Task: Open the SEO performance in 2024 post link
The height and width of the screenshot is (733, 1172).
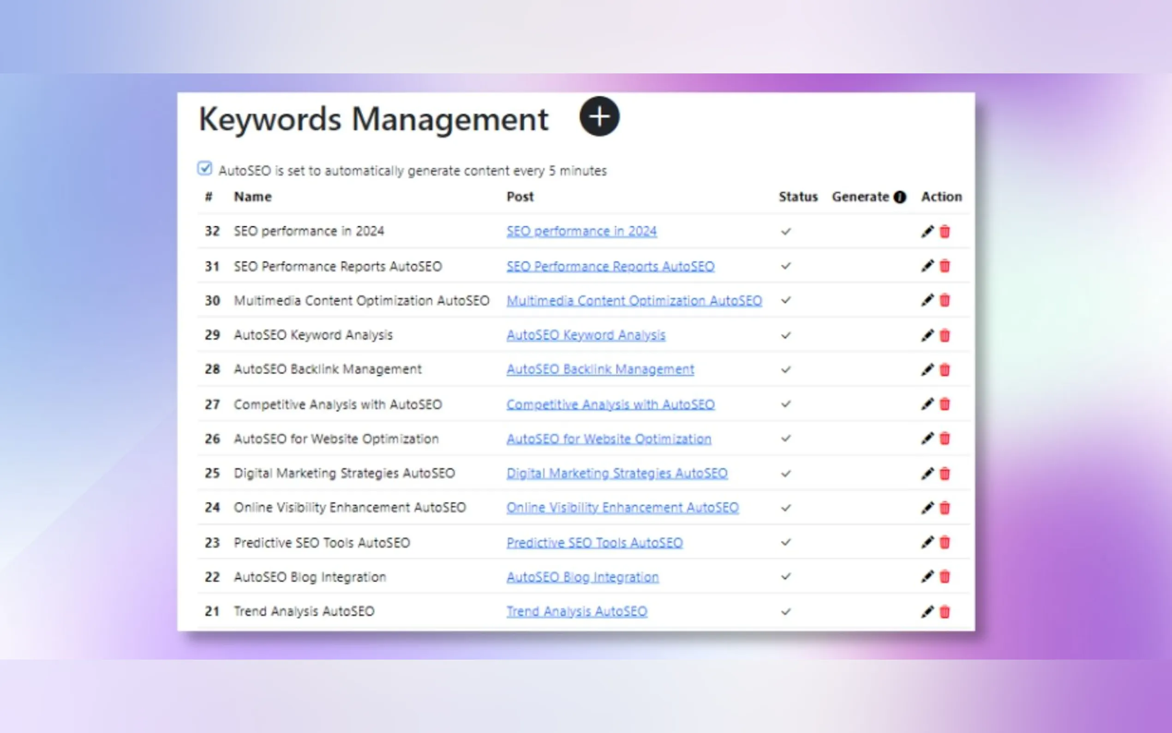Action: coord(581,231)
